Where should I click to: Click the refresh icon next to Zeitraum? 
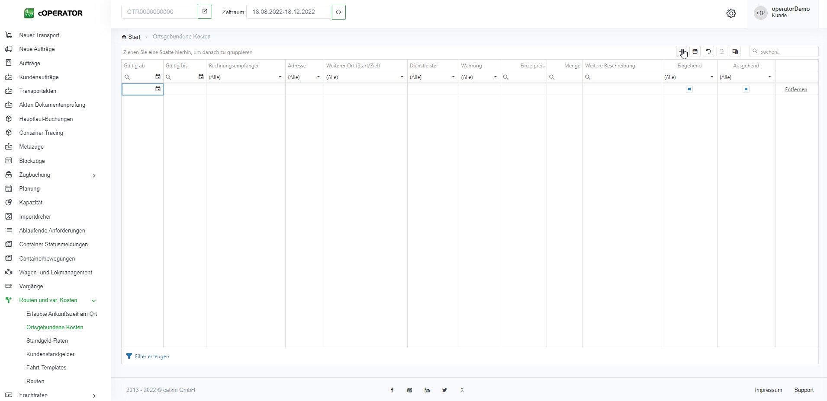[x=339, y=12]
